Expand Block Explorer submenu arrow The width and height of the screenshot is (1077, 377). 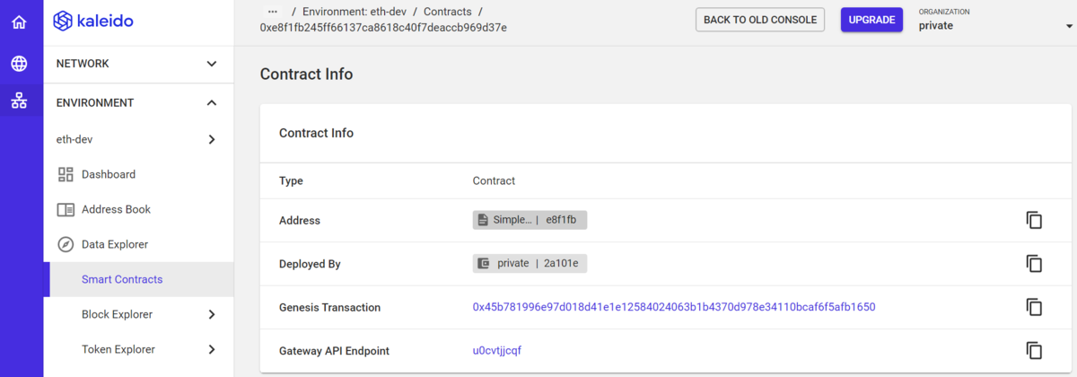212,314
